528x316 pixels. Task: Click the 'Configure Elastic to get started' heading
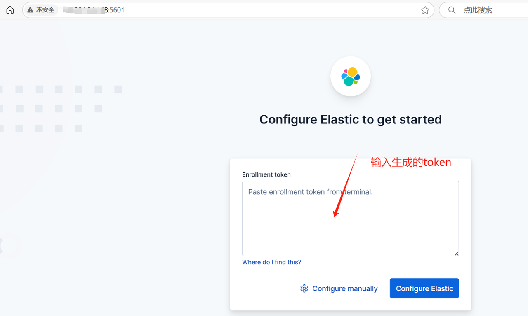click(x=351, y=119)
